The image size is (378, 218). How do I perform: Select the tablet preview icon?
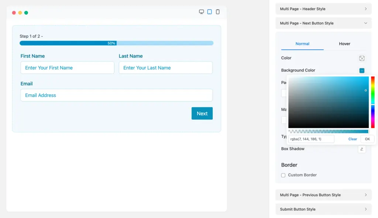210,12
